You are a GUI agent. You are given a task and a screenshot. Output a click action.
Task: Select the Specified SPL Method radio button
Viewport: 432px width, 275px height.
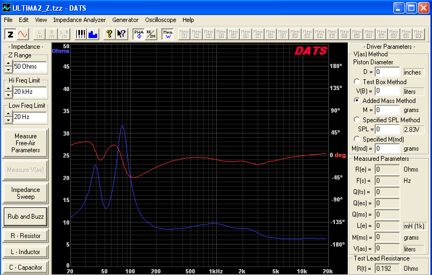pos(357,120)
